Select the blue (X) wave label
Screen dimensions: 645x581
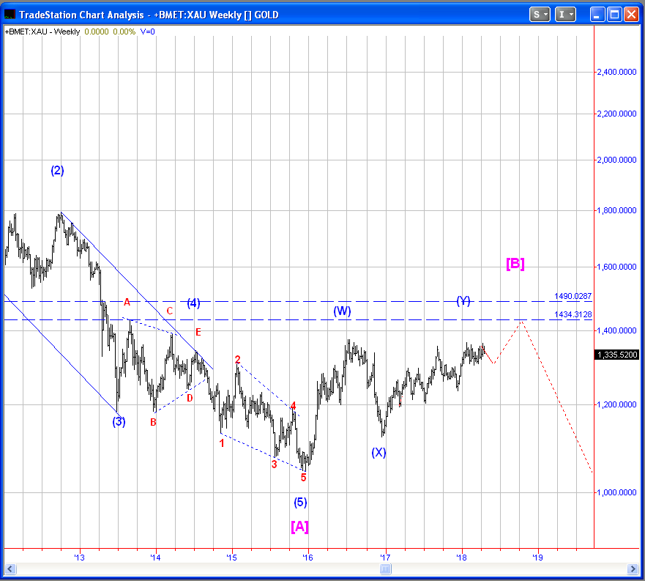click(x=379, y=453)
